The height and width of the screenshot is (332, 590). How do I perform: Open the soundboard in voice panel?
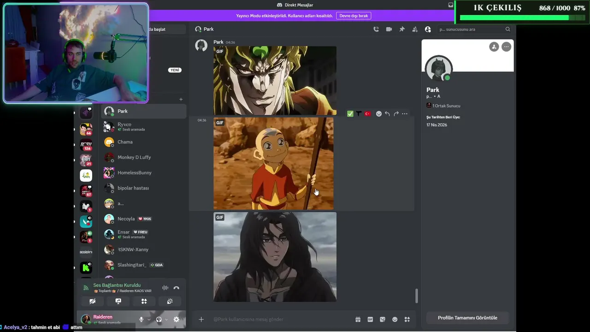tap(170, 301)
